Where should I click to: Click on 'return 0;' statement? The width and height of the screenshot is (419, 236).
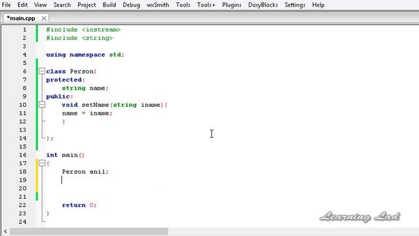click(79, 205)
